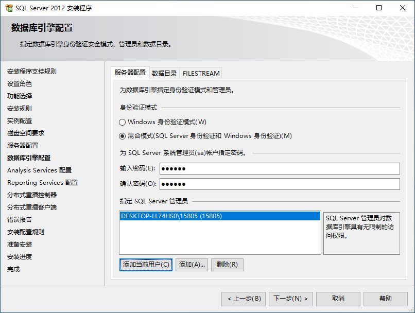This screenshot has width=415, height=313.
Task: Click the 输入密码 password field
Action: pos(280,168)
